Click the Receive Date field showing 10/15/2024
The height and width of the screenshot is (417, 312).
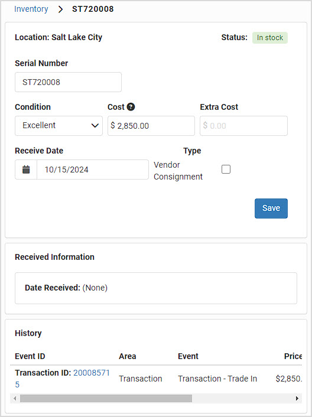tap(93, 170)
